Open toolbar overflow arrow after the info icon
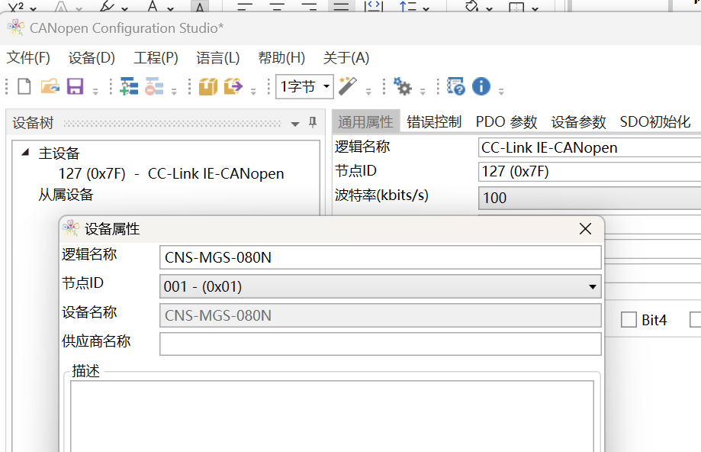Image resolution: width=701 pixels, height=452 pixels. (x=501, y=92)
